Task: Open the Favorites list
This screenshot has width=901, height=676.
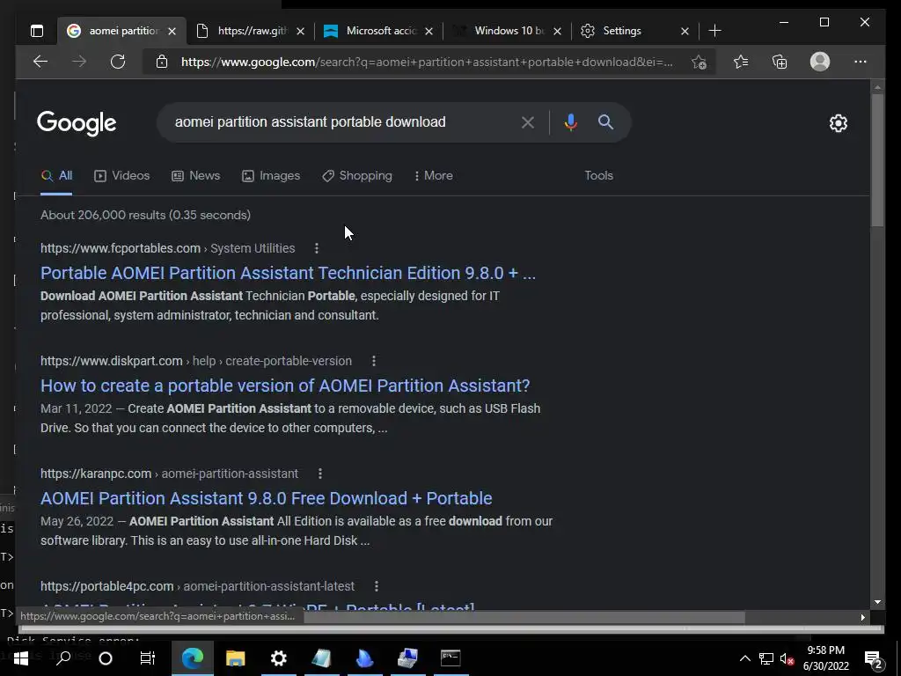Action: [741, 62]
